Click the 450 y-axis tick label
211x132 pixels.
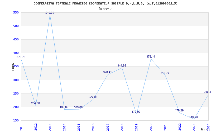tap(16, 39)
